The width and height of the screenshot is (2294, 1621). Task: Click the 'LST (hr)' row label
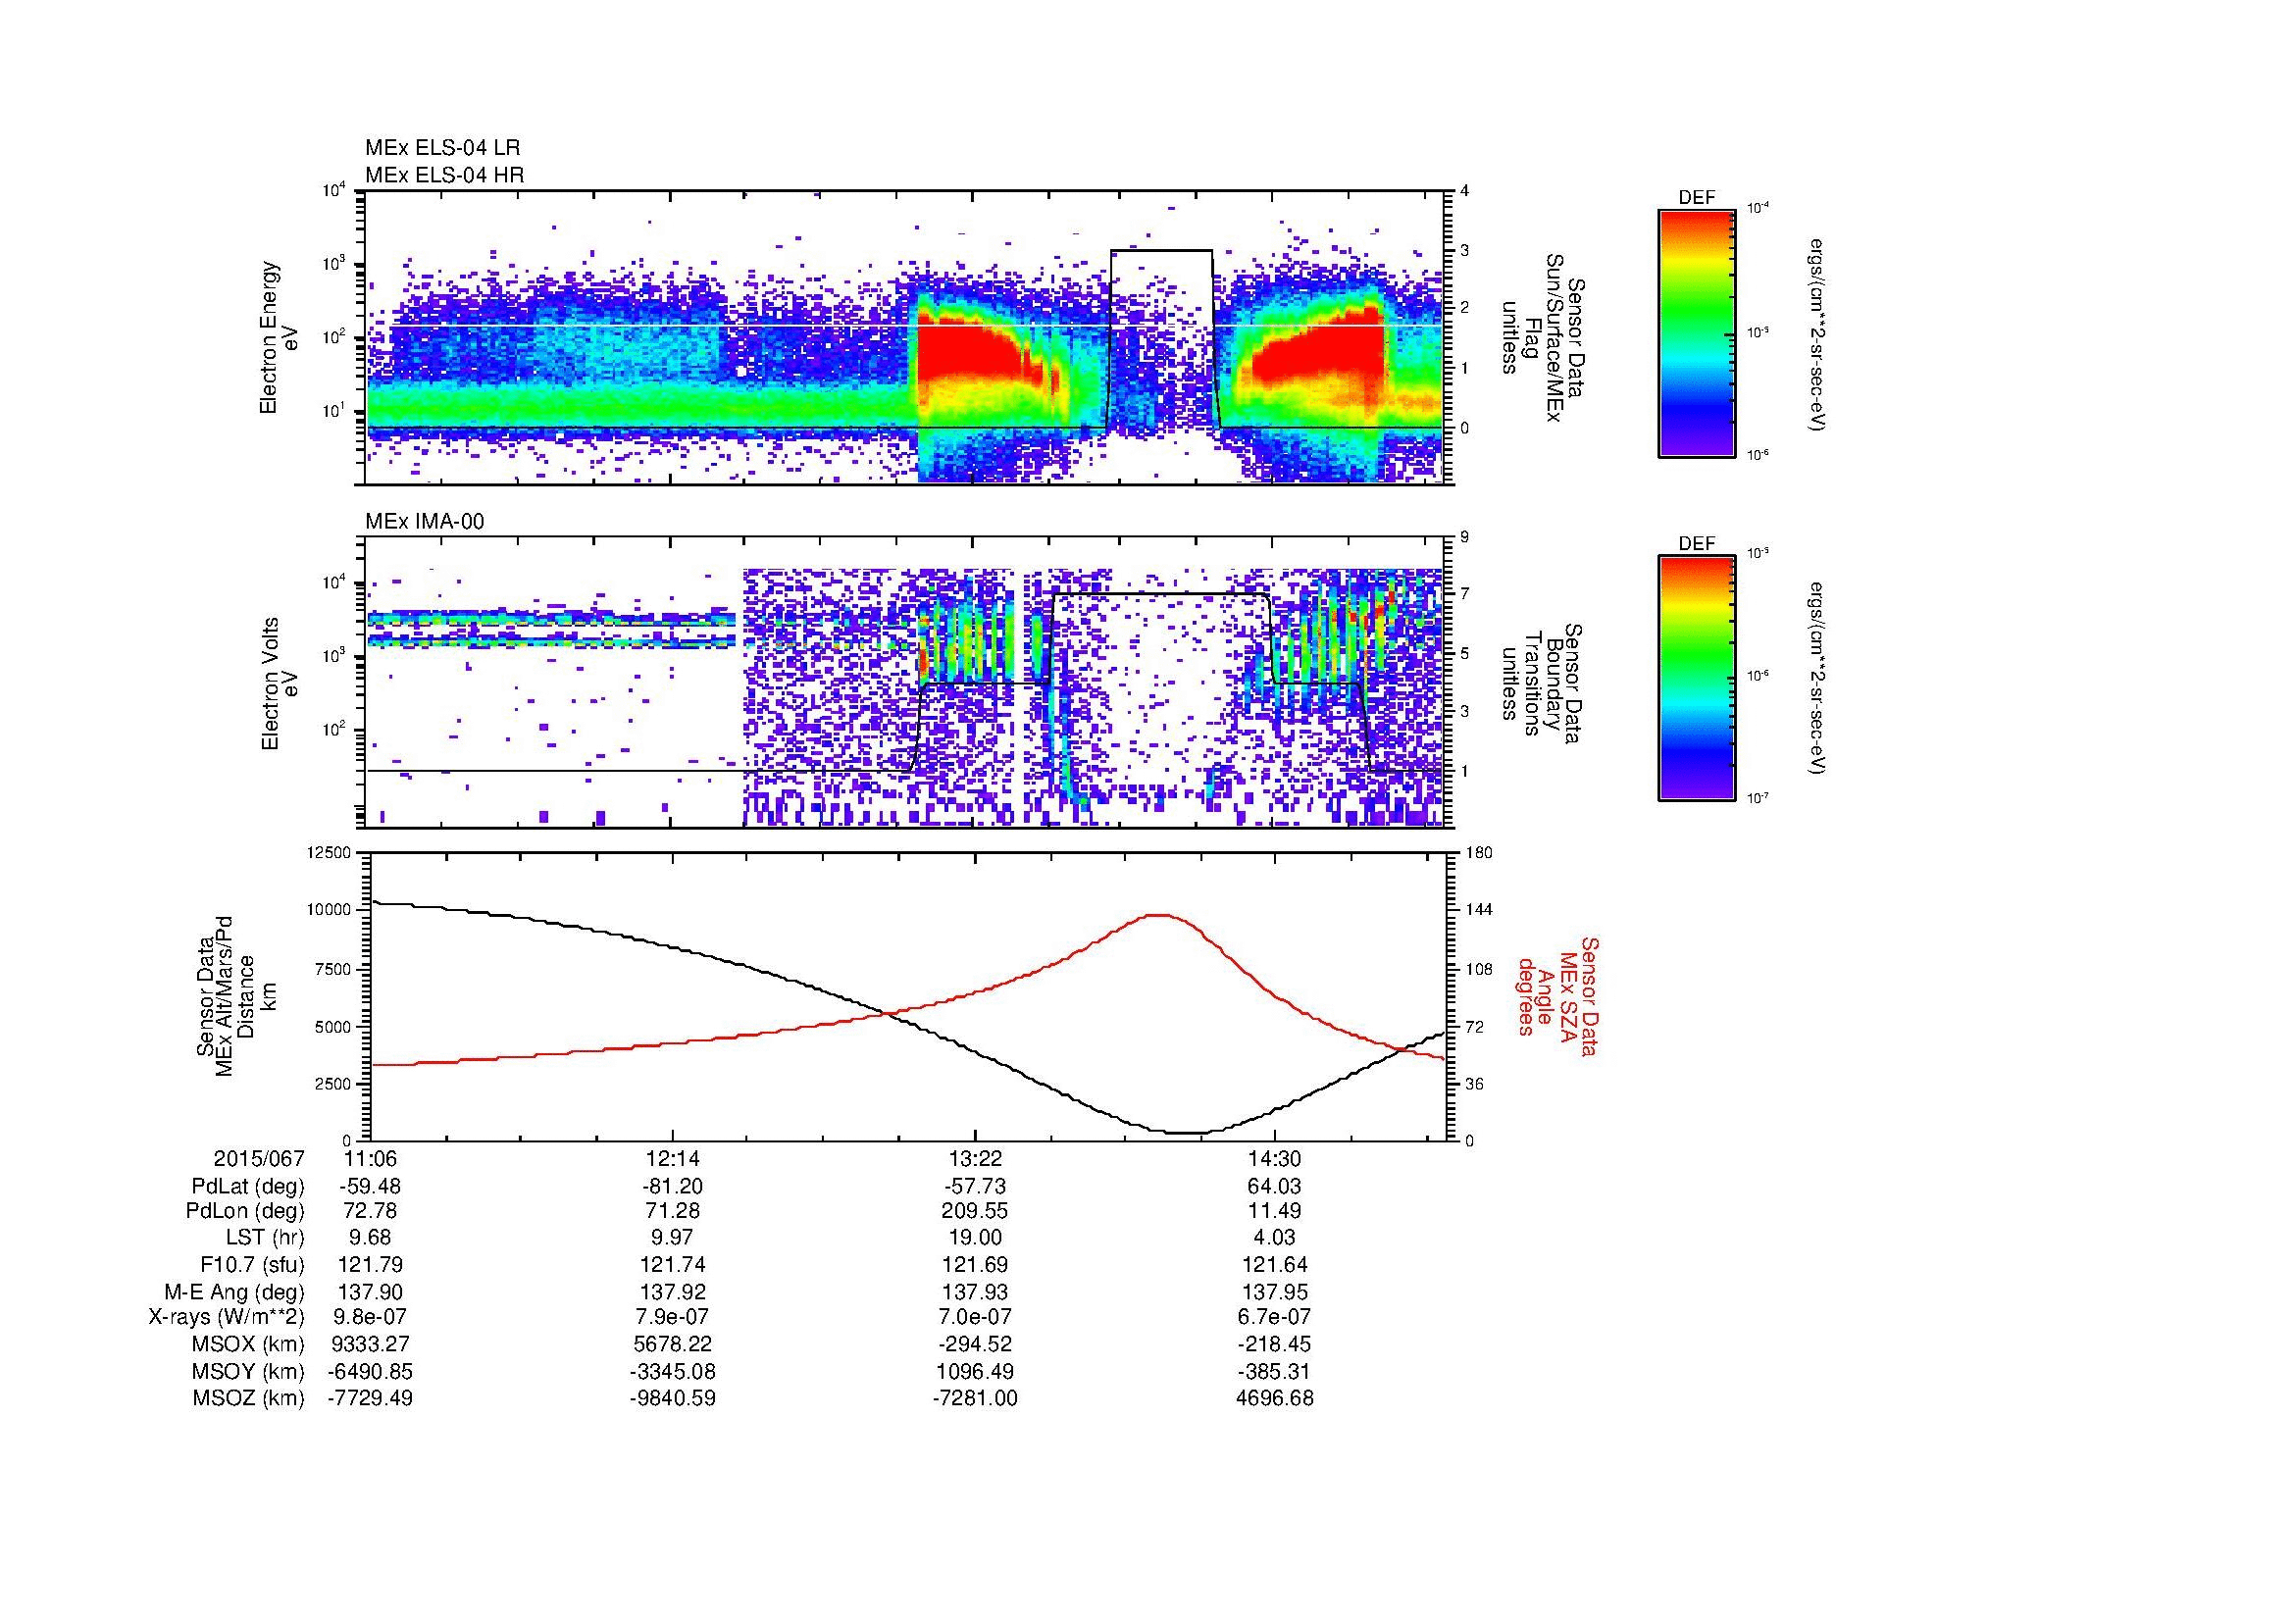coord(265,1238)
